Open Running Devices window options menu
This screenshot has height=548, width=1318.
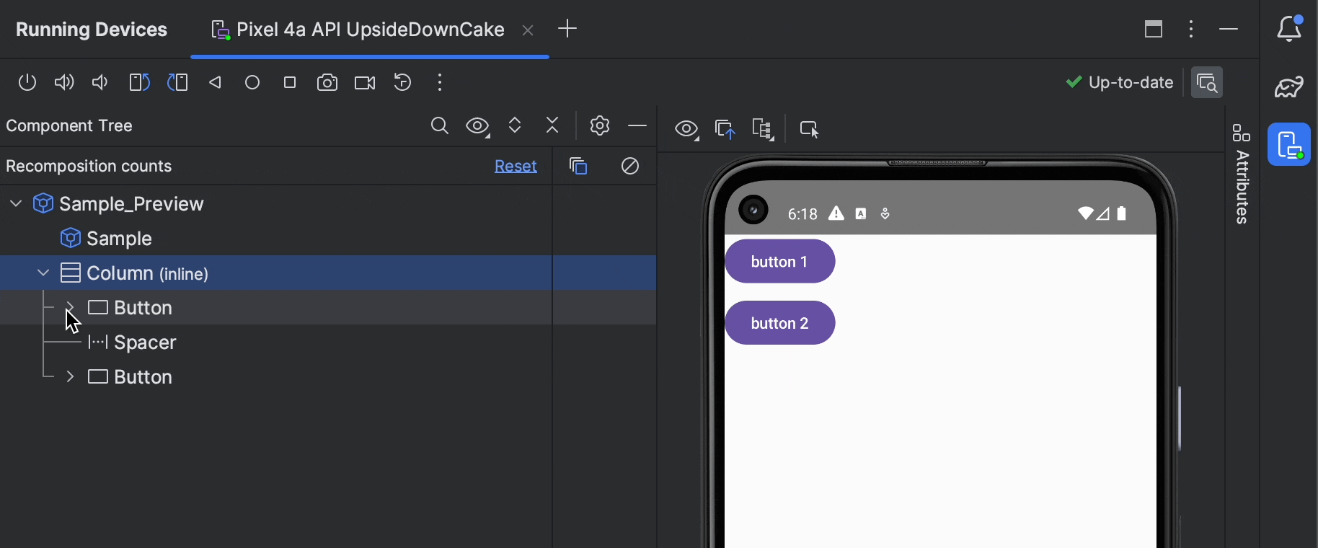(x=1191, y=29)
